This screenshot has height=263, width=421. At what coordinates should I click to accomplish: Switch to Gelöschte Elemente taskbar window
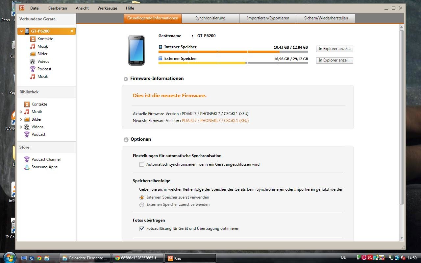click(x=85, y=258)
